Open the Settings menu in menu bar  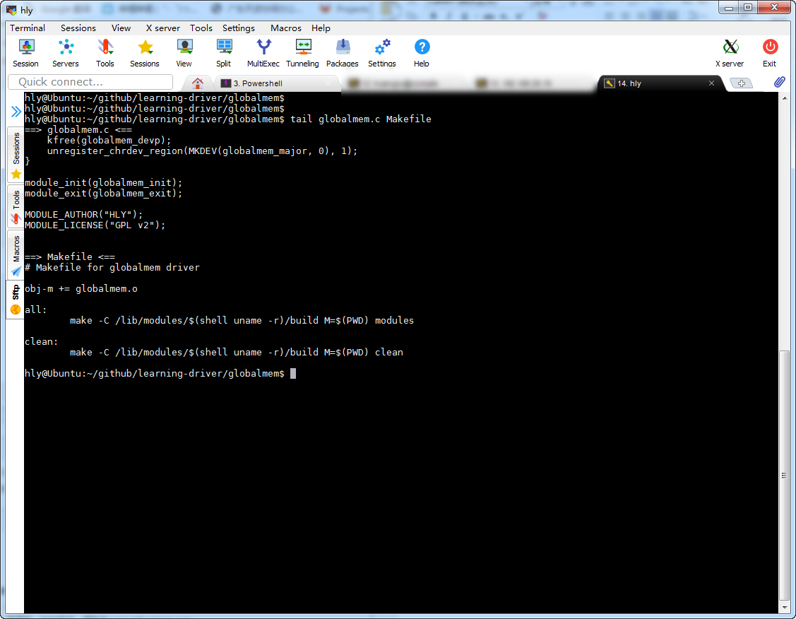[239, 28]
